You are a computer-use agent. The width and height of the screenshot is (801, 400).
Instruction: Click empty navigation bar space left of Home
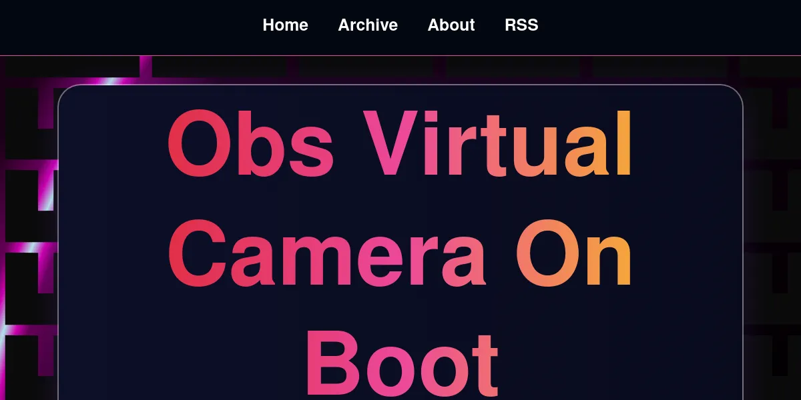[133, 27]
